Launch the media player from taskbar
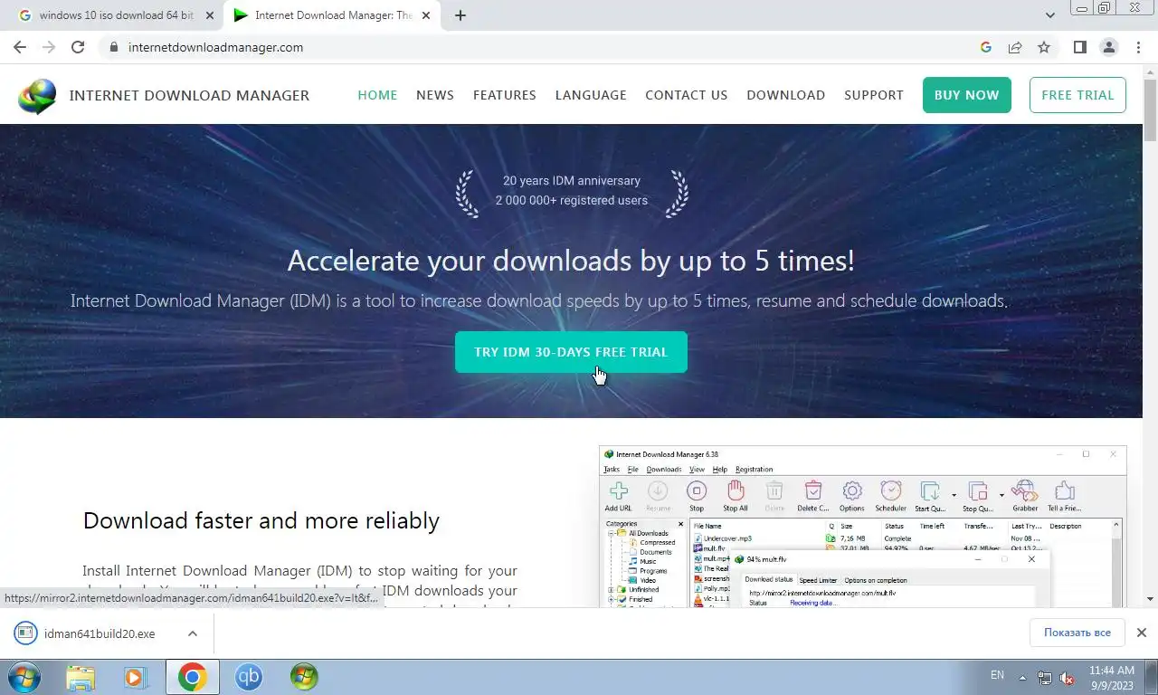The height and width of the screenshot is (695, 1158). [x=136, y=677]
